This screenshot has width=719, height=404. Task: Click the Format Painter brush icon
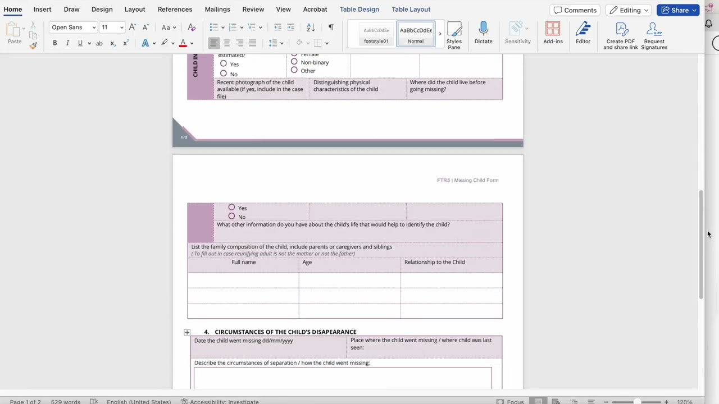[33, 45]
